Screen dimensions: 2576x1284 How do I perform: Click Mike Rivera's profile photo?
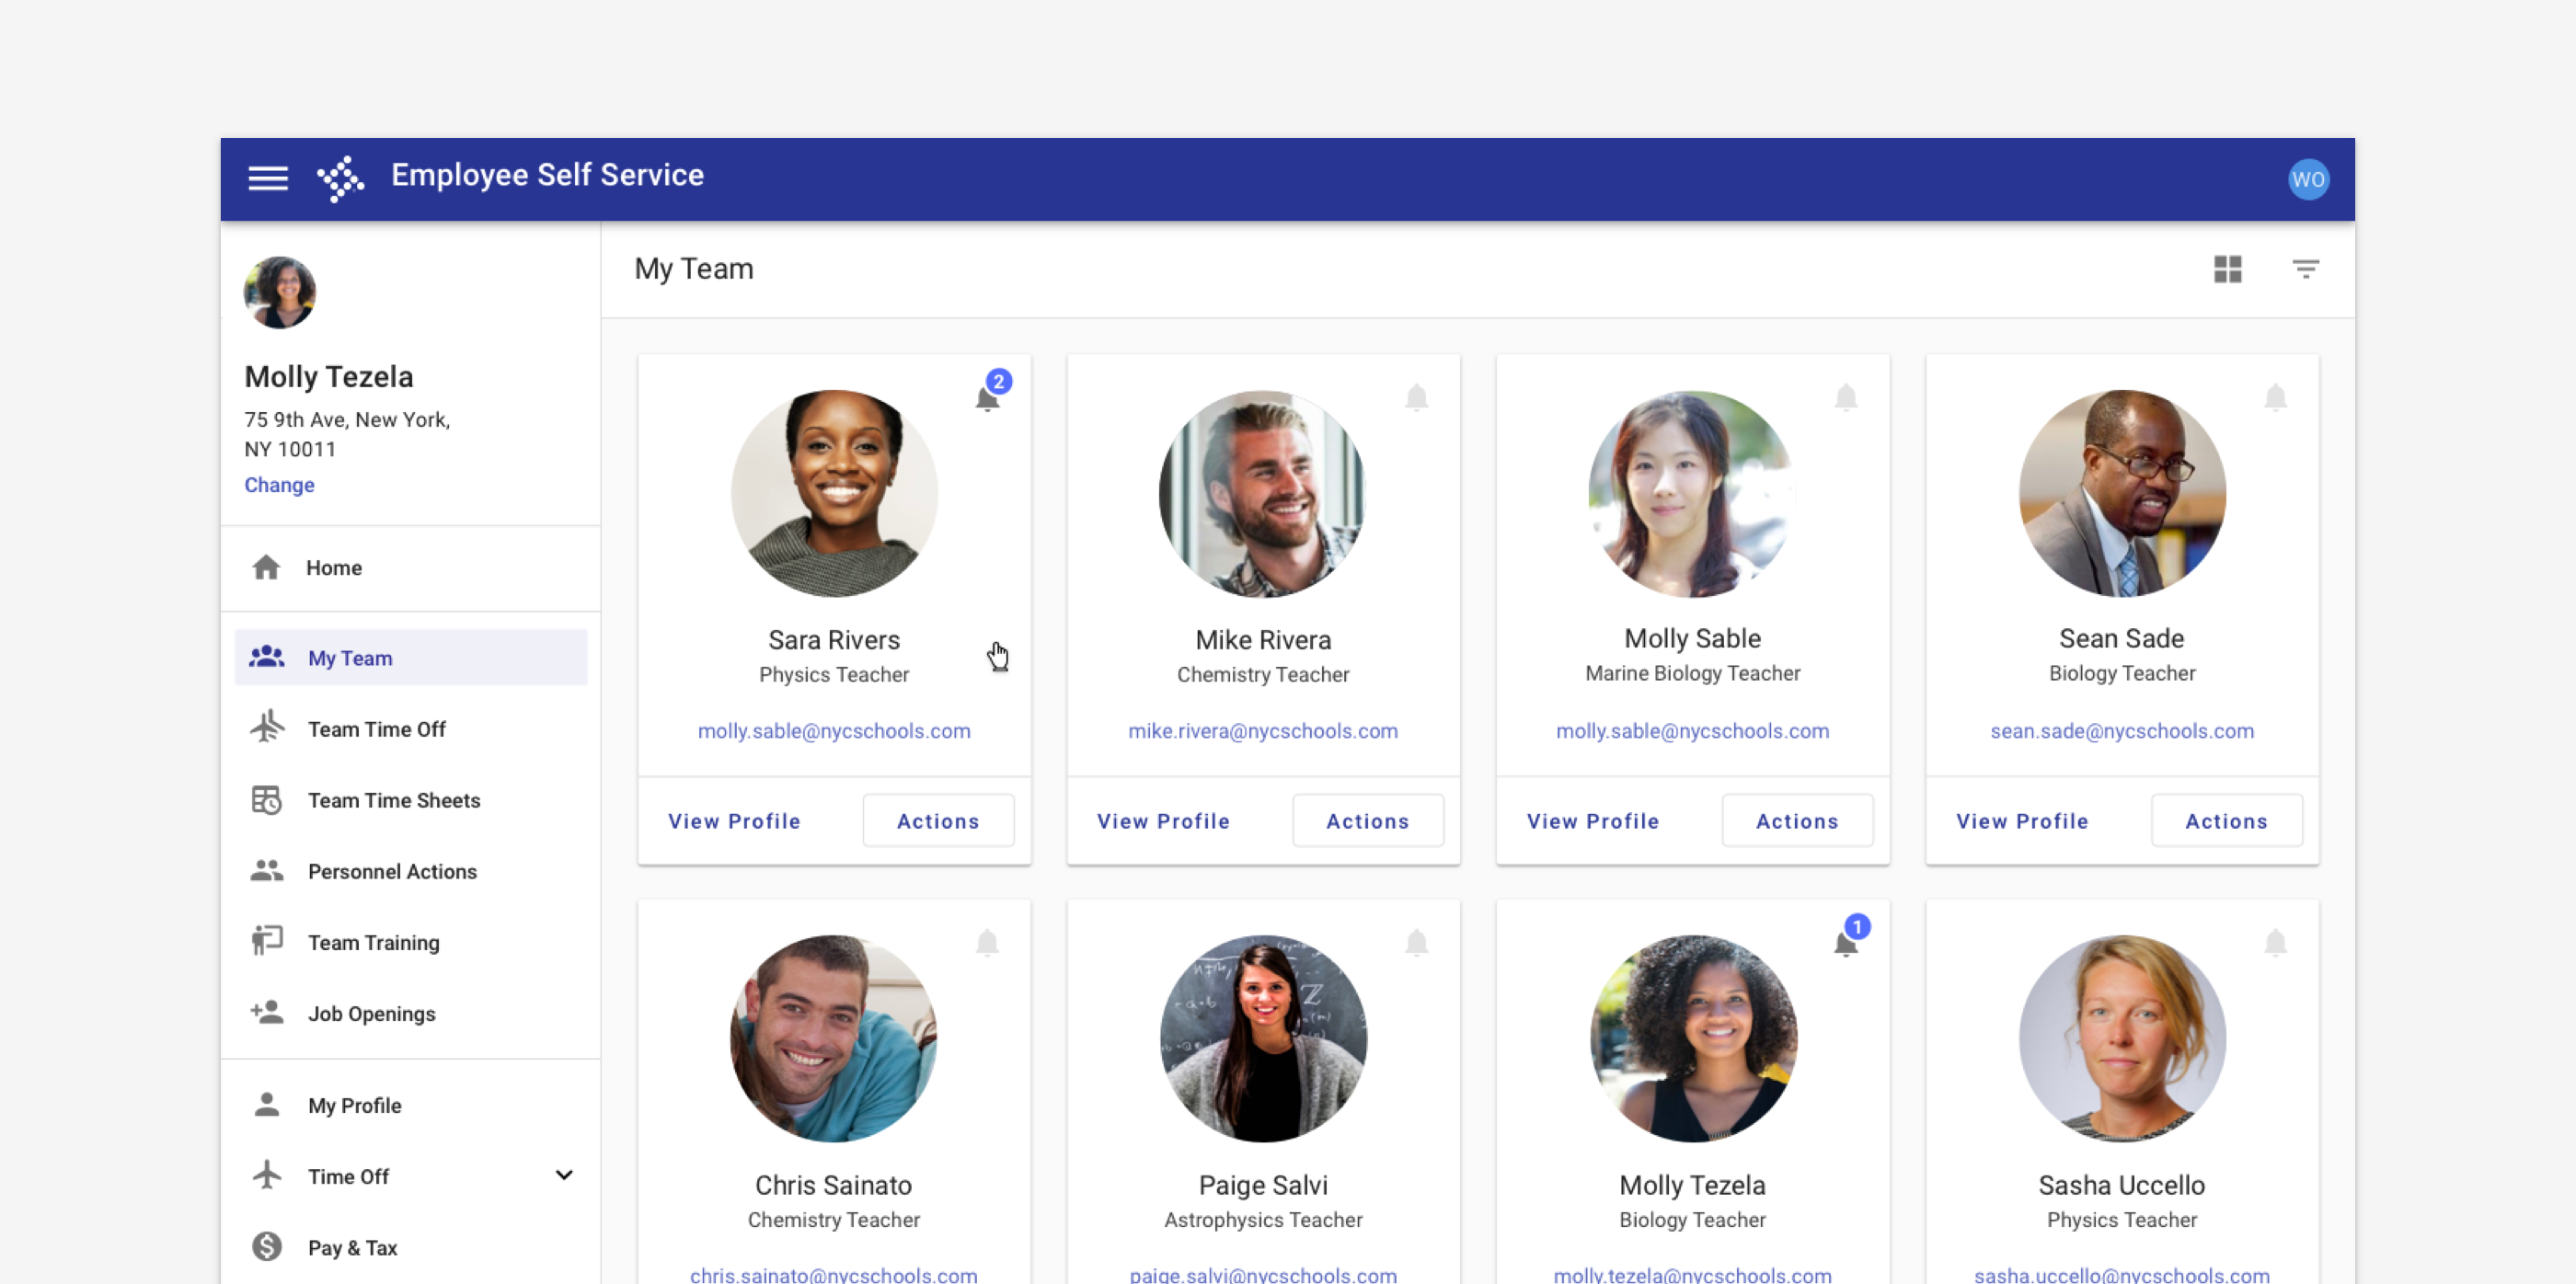tap(1263, 494)
